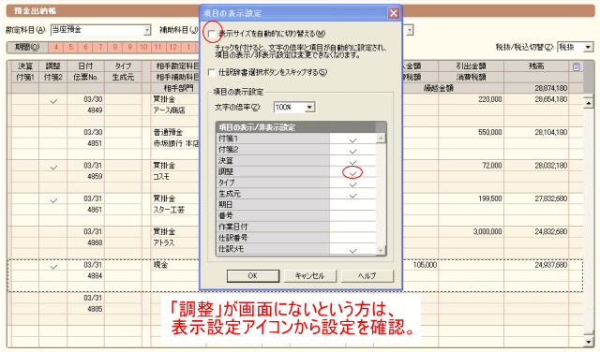Open 補助科目 dropdown arrow
Image resolution: width=600 pixels, height=352 pixels.
[x=410, y=30]
